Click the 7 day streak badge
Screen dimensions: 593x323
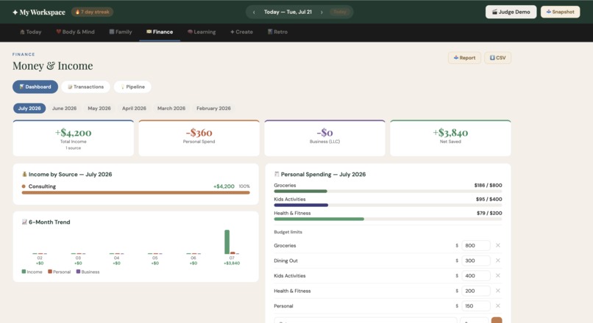[x=92, y=12]
